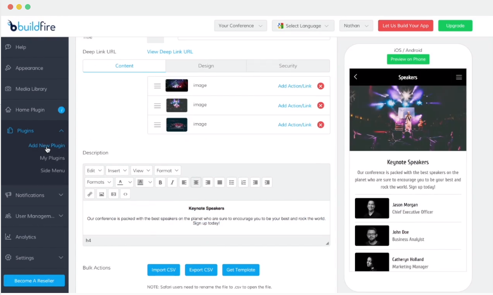Open the Insert menu in the editor

tap(117, 171)
